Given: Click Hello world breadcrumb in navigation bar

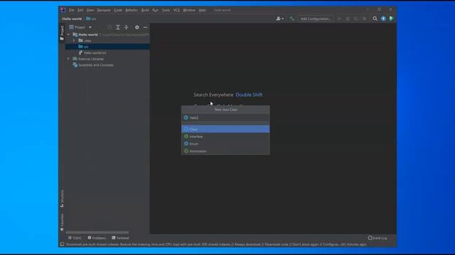Looking at the screenshot, I should click(72, 19).
